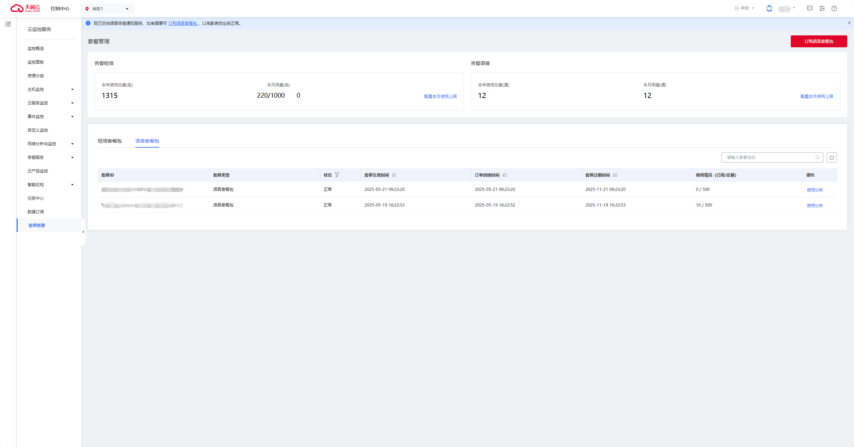Click the red 订购语音套餐包 button
854x447 pixels.
coord(818,42)
